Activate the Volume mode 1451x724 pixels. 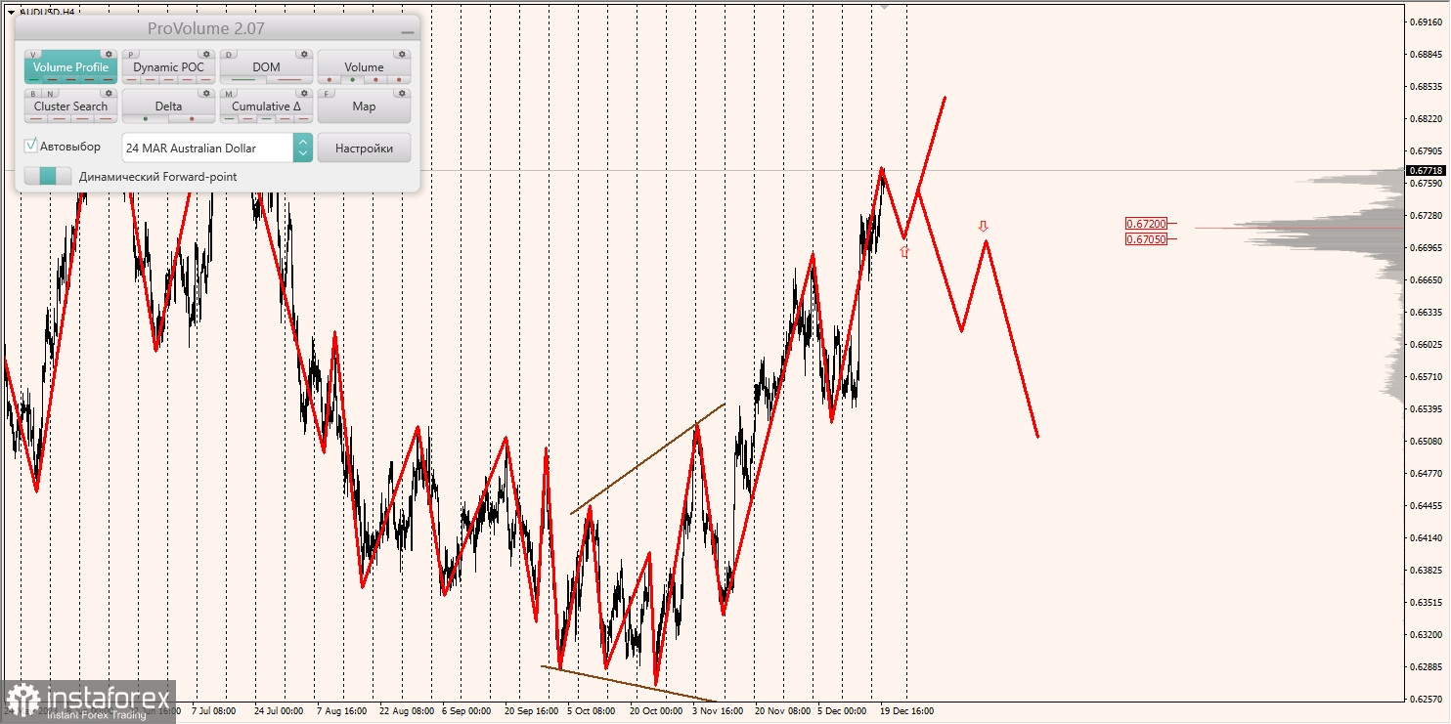(x=364, y=67)
